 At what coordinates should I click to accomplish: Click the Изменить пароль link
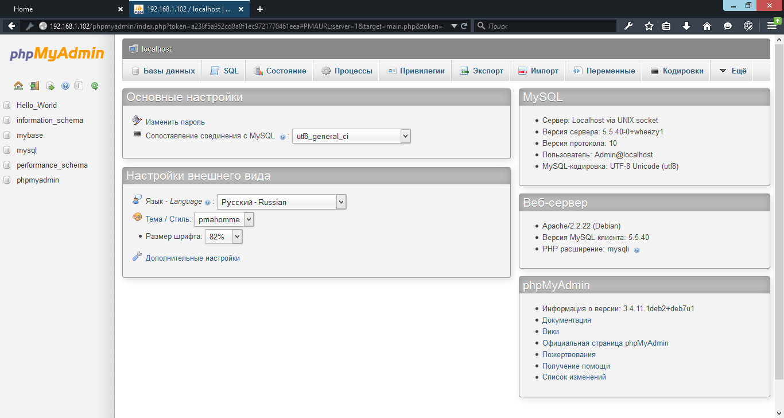point(175,122)
